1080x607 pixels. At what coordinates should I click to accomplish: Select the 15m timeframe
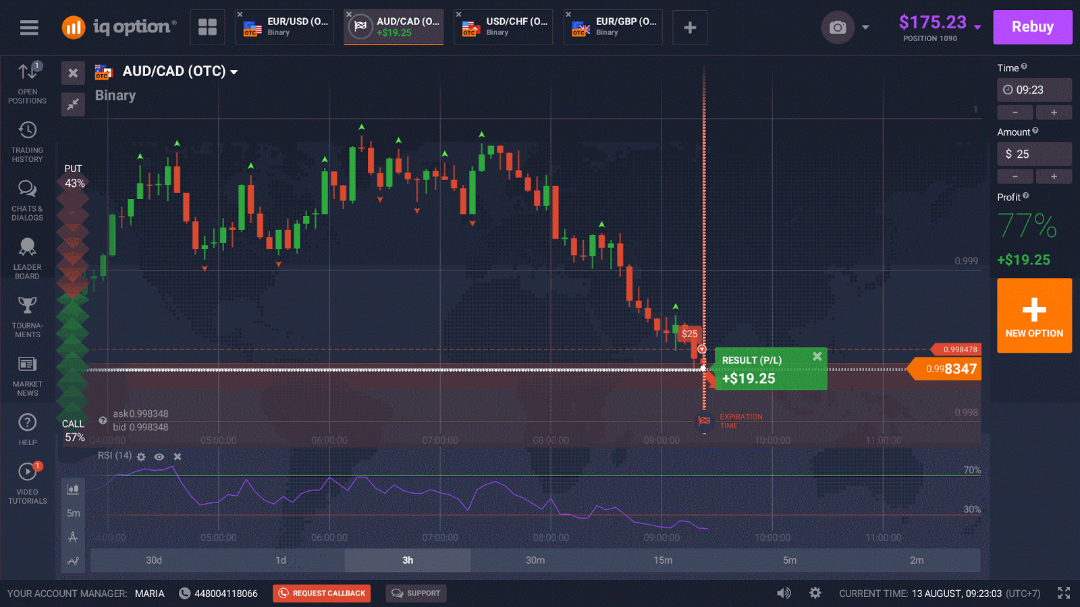tap(663, 560)
